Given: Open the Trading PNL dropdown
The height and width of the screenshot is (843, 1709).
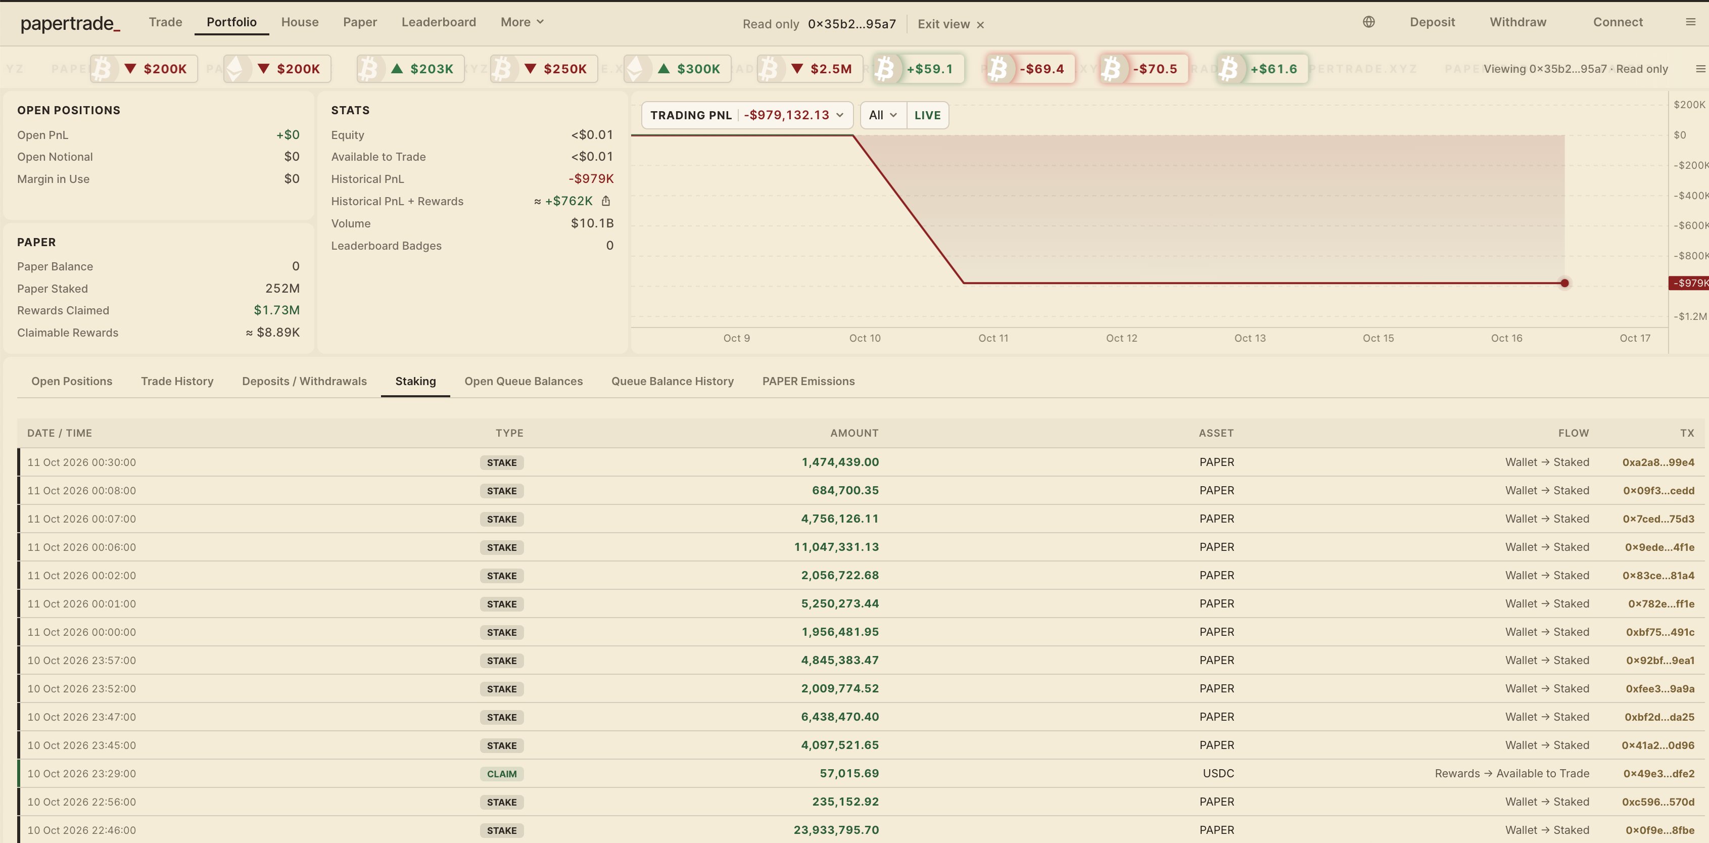Looking at the screenshot, I should tap(747, 116).
